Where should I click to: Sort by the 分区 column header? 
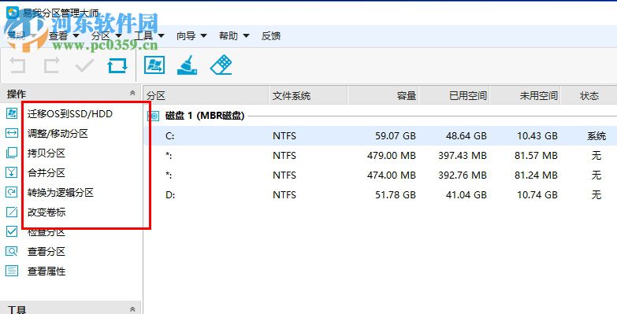pos(206,95)
